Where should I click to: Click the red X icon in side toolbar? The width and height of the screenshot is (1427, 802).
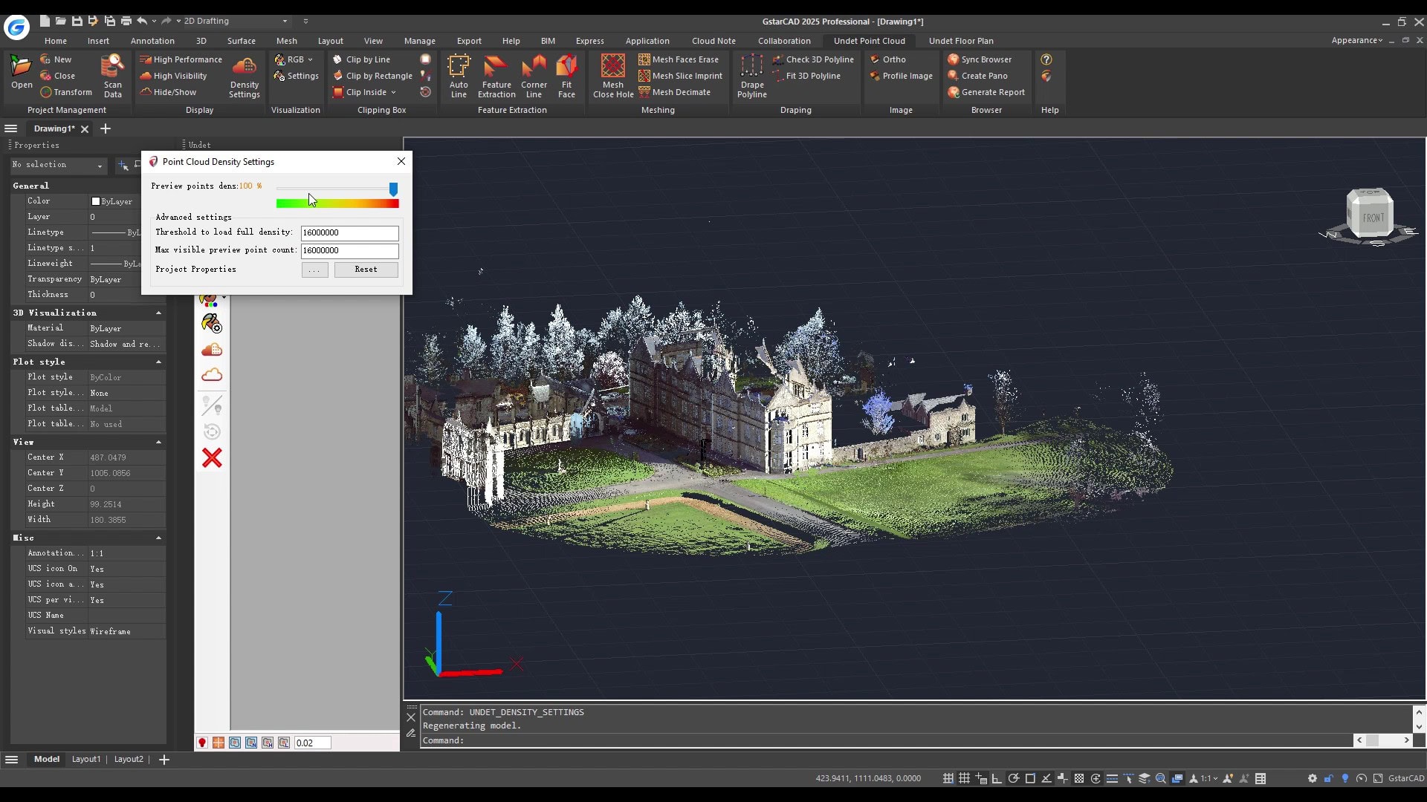coord(212,458)
